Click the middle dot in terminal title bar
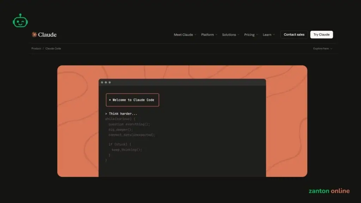Image resolution: width=361 pixels, height=203 pixels. (106, 82)
